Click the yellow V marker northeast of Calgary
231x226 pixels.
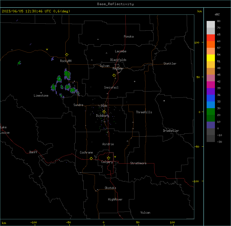115,157
